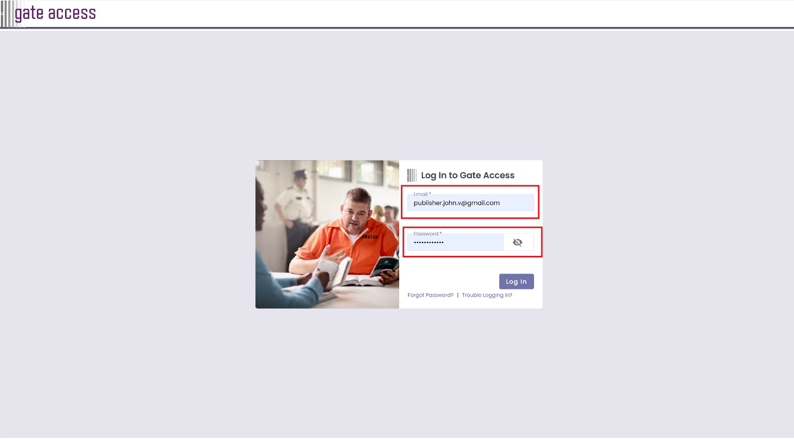Open the Trouble Logging In? link
The height and width of the screenshot is (439, 794).
(487, 295)
